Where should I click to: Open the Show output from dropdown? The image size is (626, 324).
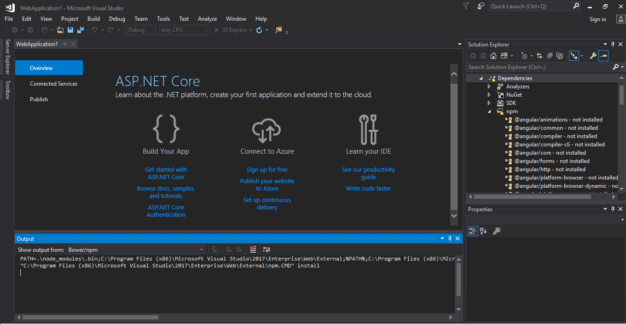tap(136, 250)
